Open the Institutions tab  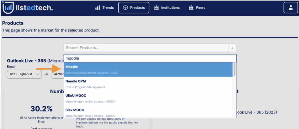[167, 8]
